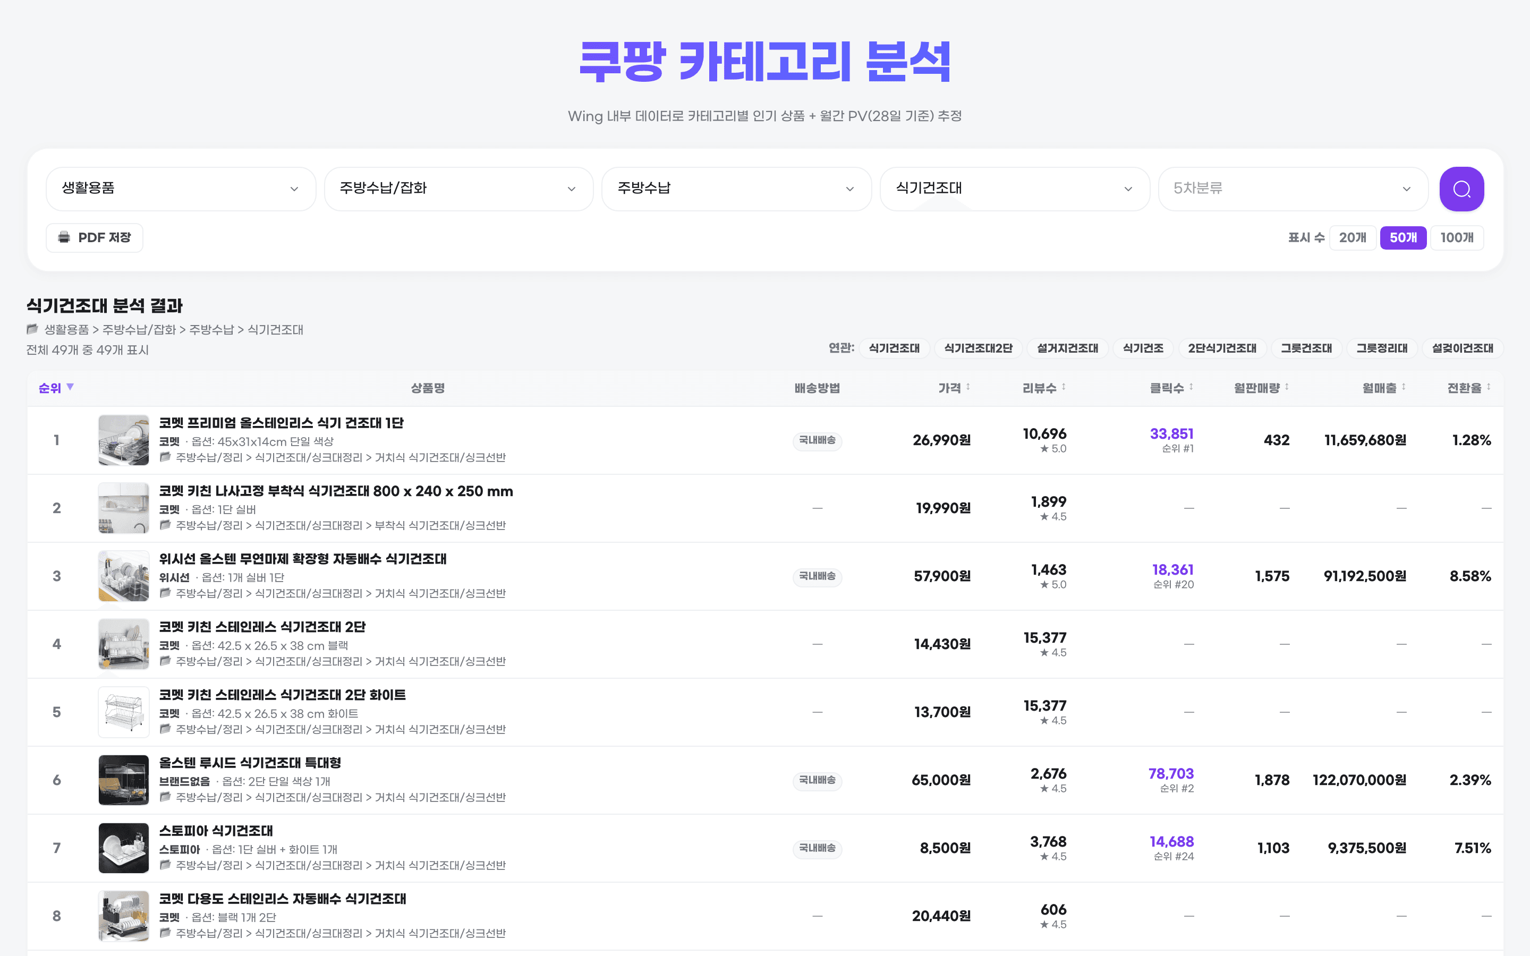The image size is (1530, 956).
Task: Click the 식기건조대2단 related keyword tag
Action: [978, 348]
